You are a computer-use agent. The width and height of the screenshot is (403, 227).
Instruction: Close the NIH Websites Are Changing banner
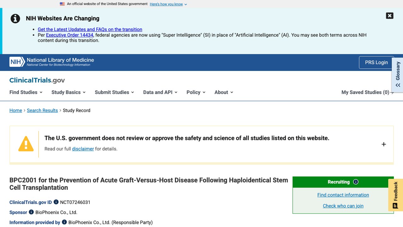coord(389,16)
